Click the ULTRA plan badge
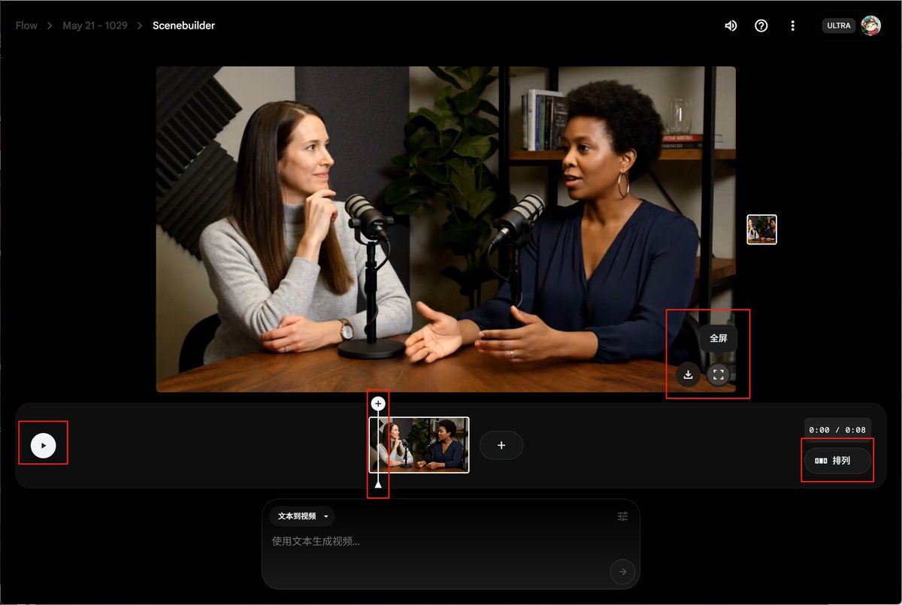 [x=838, y=26]
